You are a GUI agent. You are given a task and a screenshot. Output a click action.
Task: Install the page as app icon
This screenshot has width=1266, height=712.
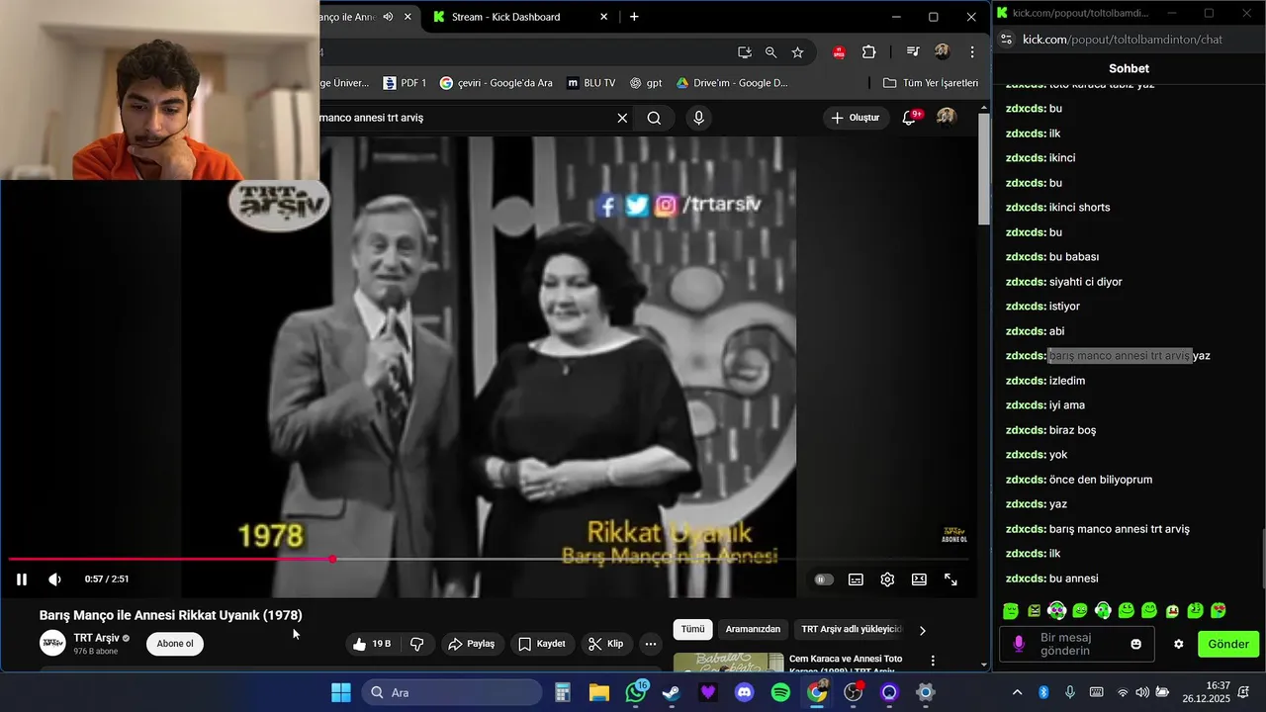tap(745, 52)
